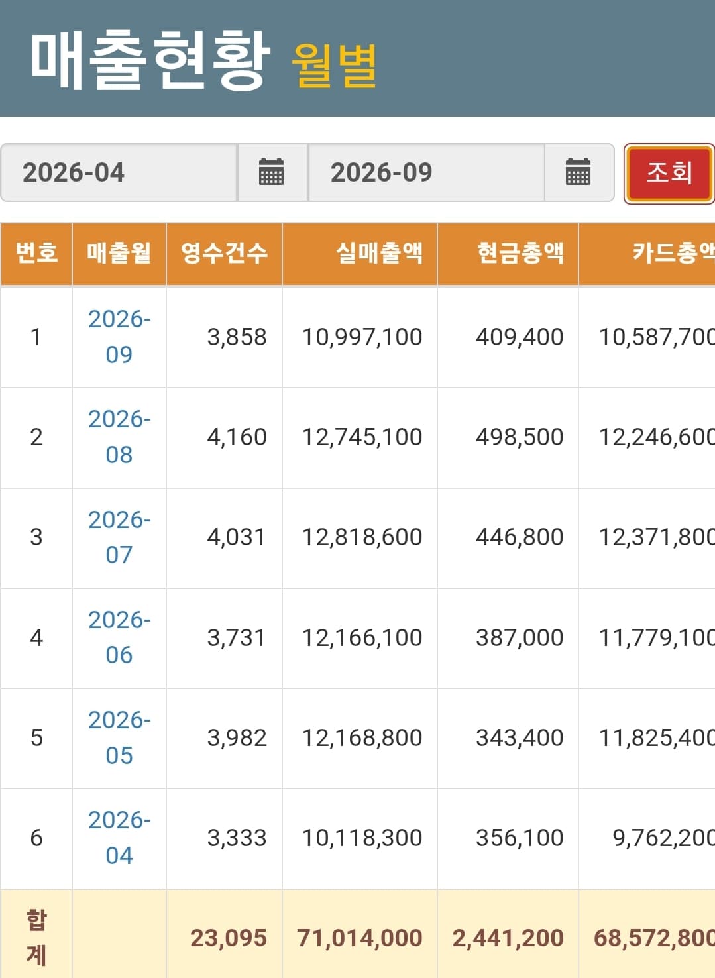Focus the end date field showing 2026-09
This screenshot has width=715, height=978.
pyautogui.click(x=427, y=172)
